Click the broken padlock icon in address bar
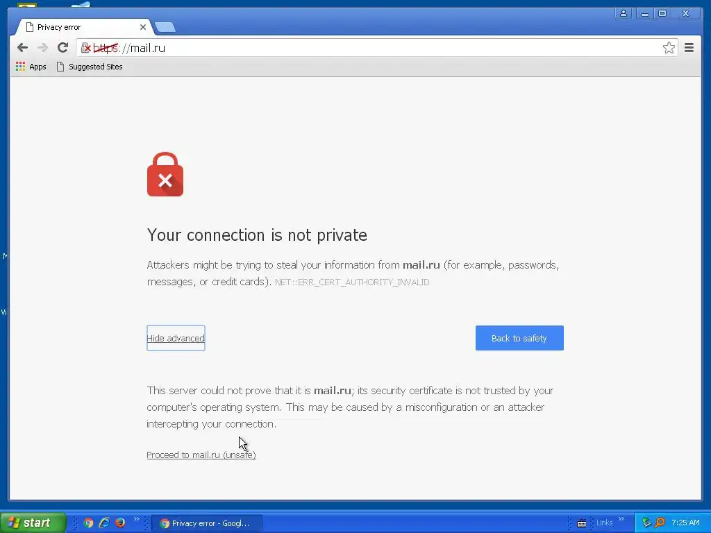 85,48
